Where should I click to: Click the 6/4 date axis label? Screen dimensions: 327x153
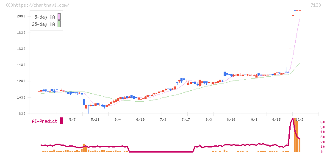[x=118, y=120]
